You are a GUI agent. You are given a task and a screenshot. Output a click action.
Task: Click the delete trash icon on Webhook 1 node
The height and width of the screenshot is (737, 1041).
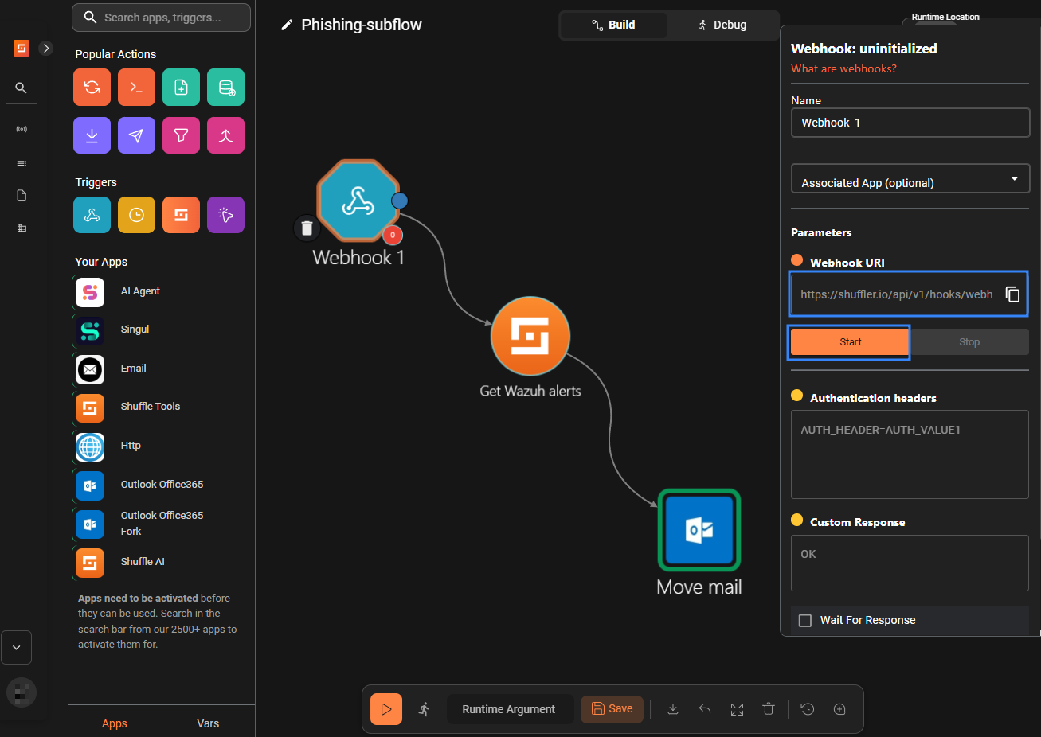pyautogui.click(x=307, y=228)
